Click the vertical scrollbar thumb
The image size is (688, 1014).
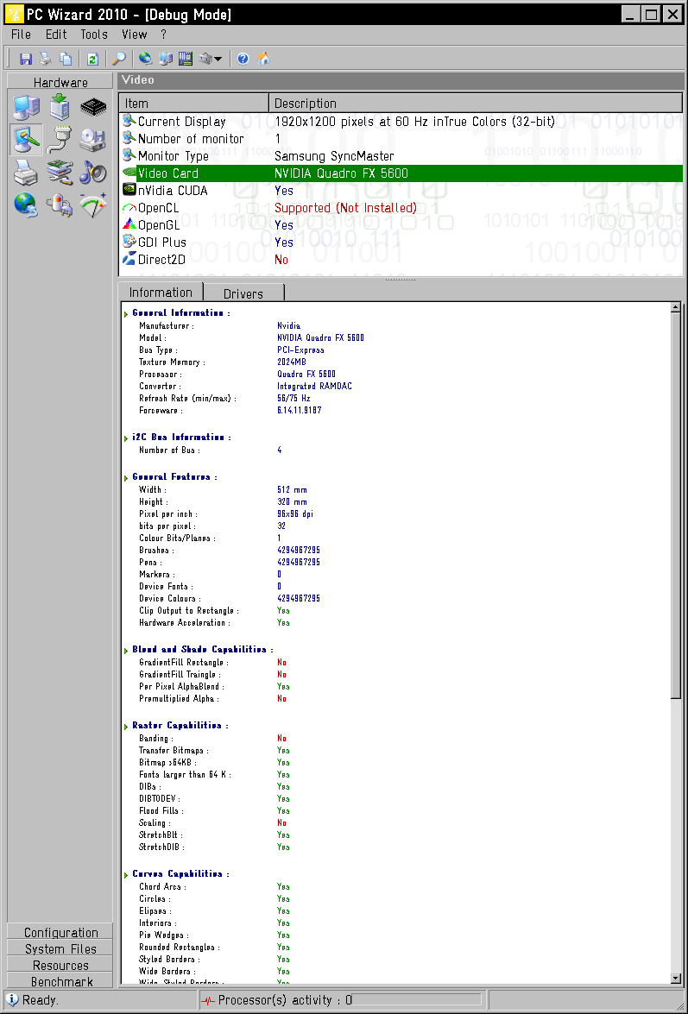[676, 506]
